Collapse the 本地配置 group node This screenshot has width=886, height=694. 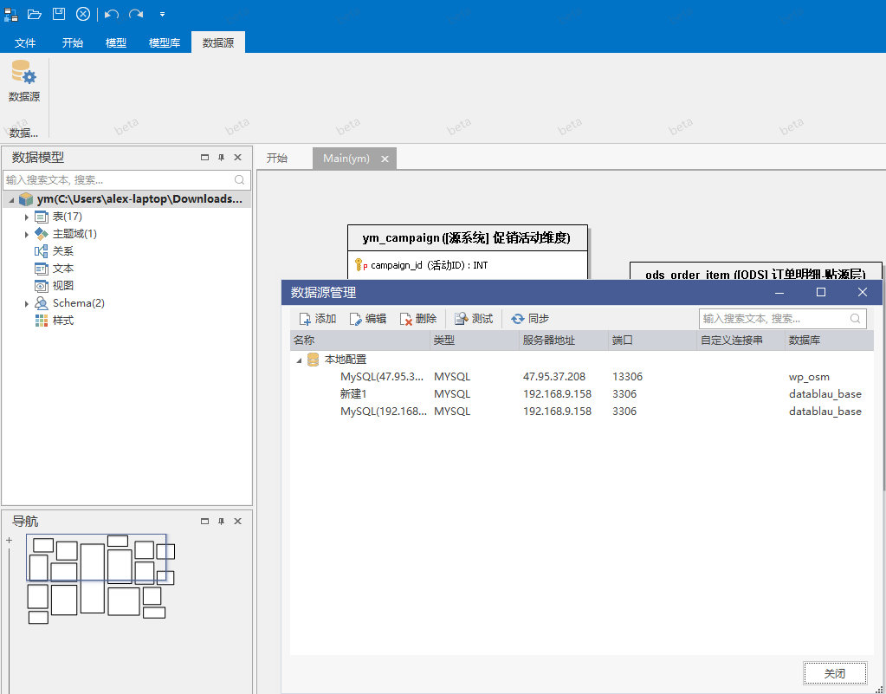299,360
